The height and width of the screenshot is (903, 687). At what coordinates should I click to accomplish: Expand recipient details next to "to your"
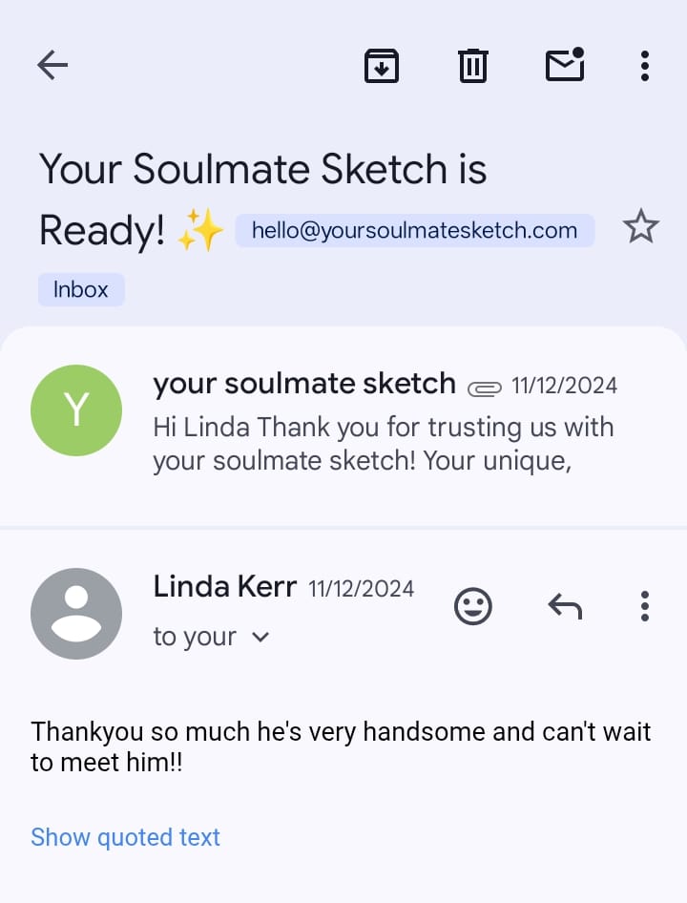point(260,637)
